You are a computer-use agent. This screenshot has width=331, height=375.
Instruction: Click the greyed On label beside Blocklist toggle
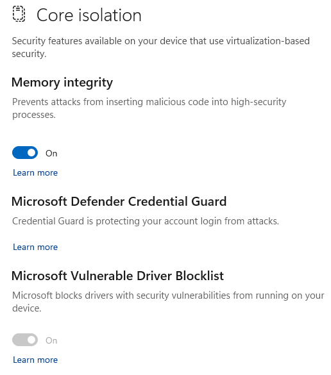click(51, 340)
